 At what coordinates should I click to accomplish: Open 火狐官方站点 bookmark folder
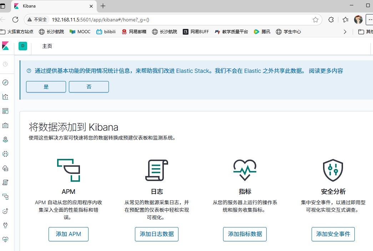click(x=17, y=32)
